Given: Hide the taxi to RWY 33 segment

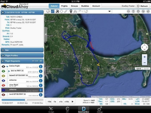Looking at the screenshot, I should coord(3,71).
